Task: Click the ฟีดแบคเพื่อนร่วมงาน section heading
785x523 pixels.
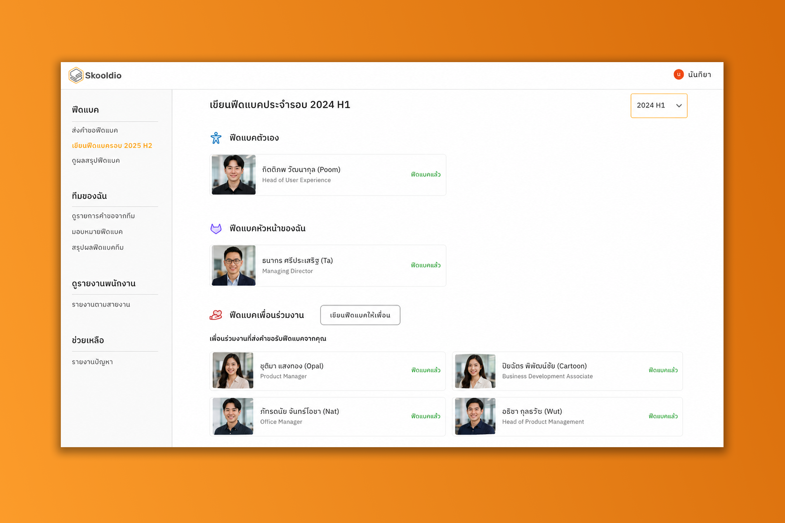Action: pos(267,315)
